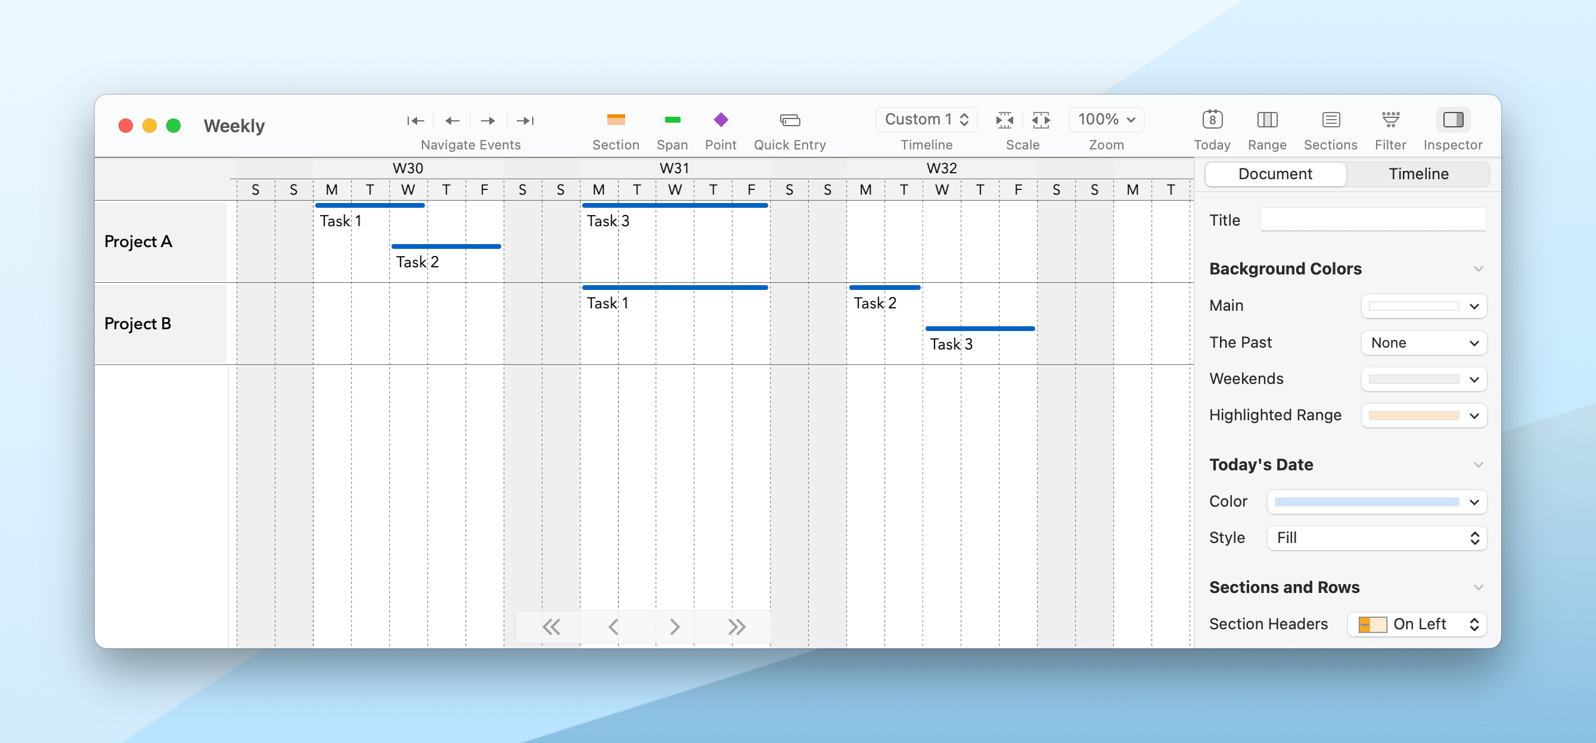Click scale to fit compress icon

[1004, 120]
